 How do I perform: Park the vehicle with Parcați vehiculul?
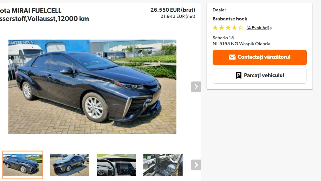pos(260,76)
